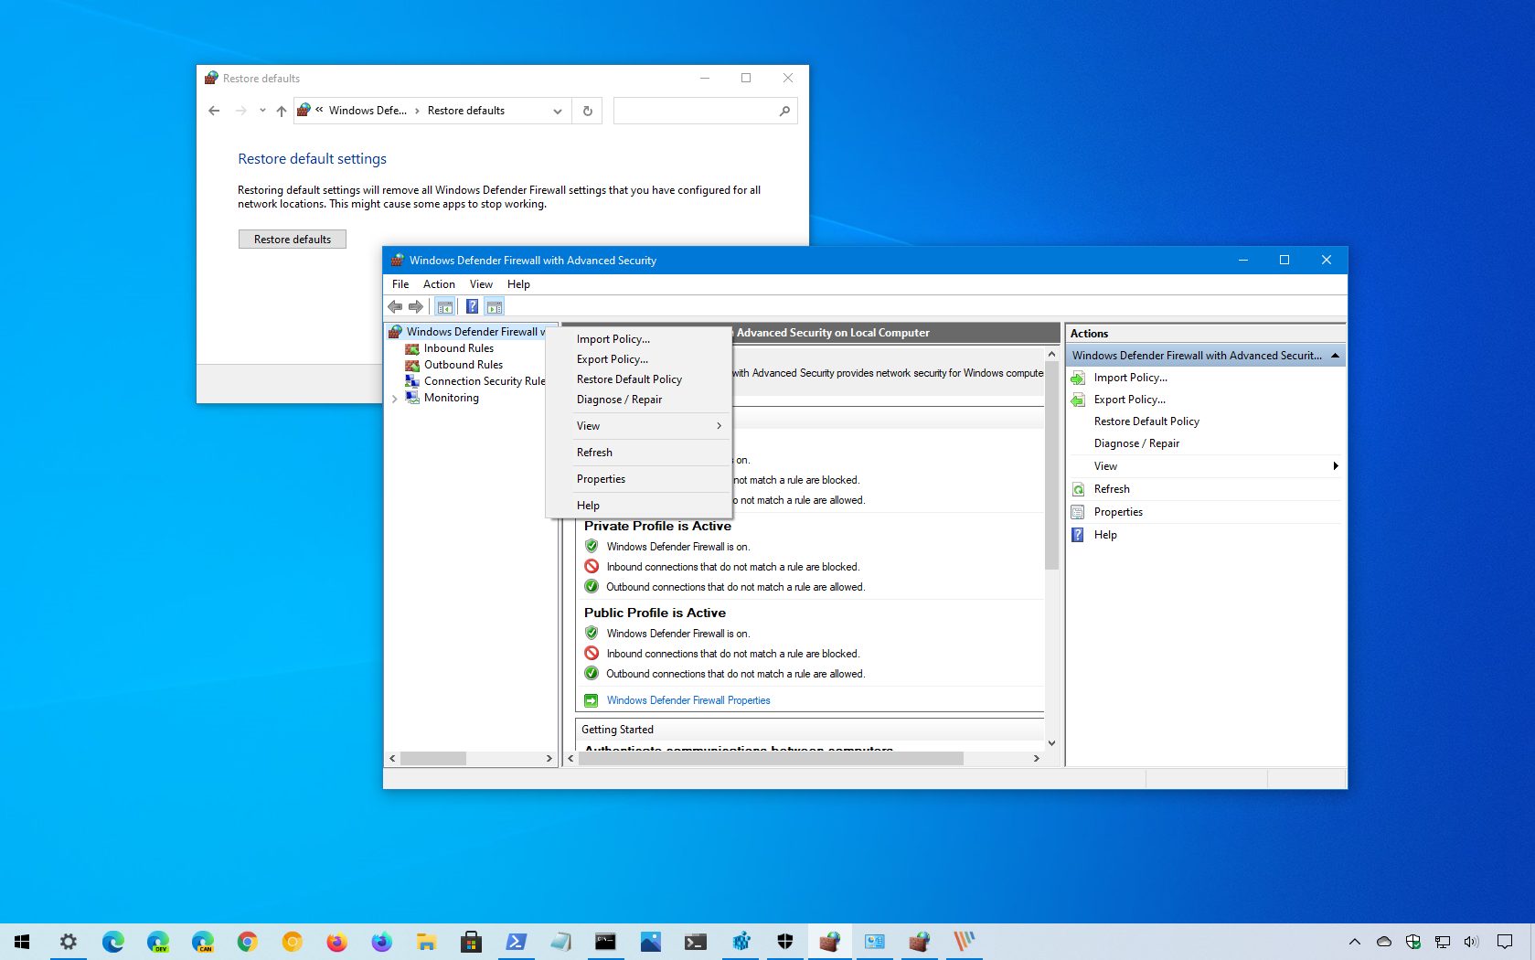Open Google Chrome from the taskbar

[247, 942]
